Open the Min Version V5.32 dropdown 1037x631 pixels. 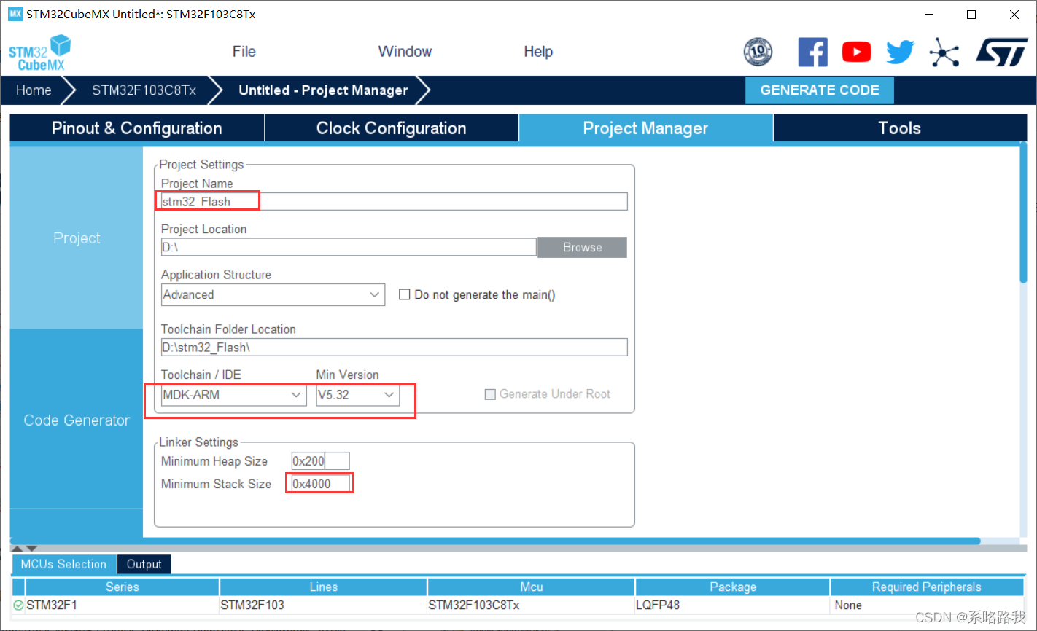(357, 395)
